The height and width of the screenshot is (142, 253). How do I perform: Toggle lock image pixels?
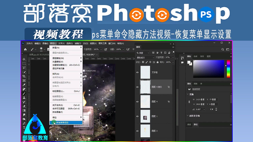(147, 62)
